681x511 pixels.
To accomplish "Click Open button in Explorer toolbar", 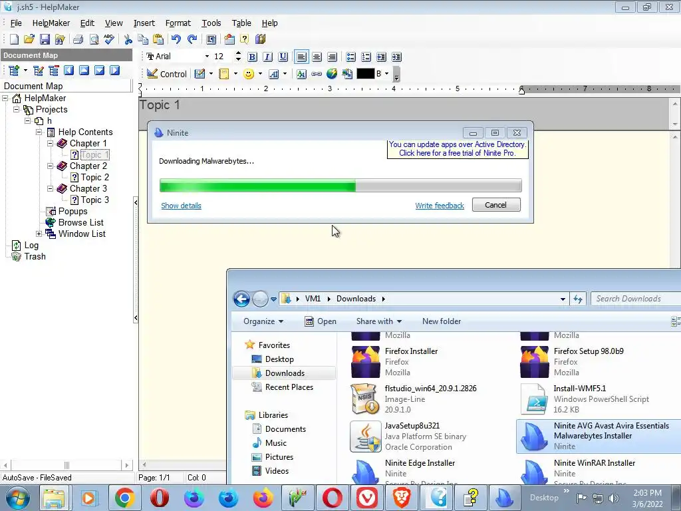I will 321,321.
